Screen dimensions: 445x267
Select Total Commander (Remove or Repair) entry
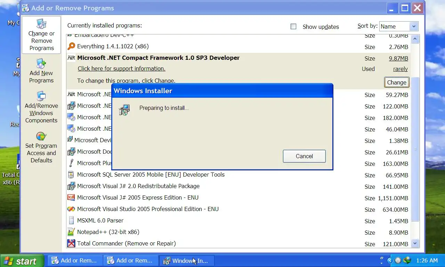[127, 243]
